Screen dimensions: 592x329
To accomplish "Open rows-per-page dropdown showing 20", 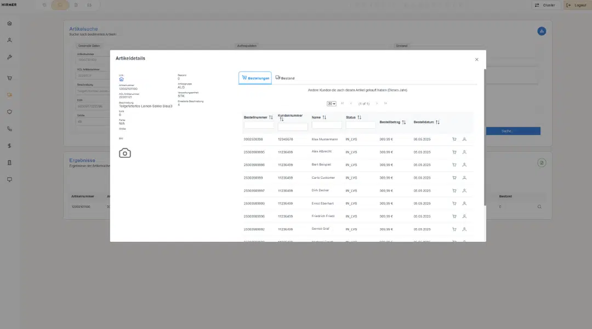I will tap(332, 104).
